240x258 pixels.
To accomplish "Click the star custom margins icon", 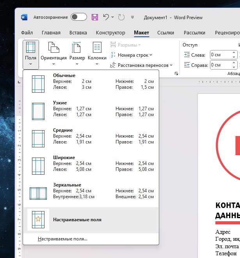I will coord(38,220).
